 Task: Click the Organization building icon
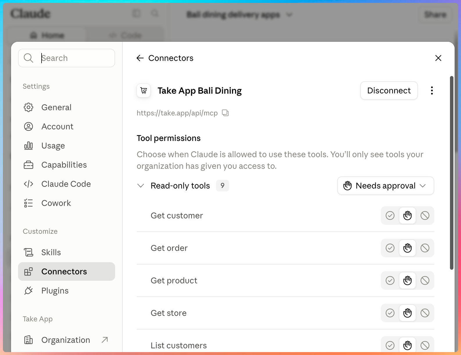point(28,340)
